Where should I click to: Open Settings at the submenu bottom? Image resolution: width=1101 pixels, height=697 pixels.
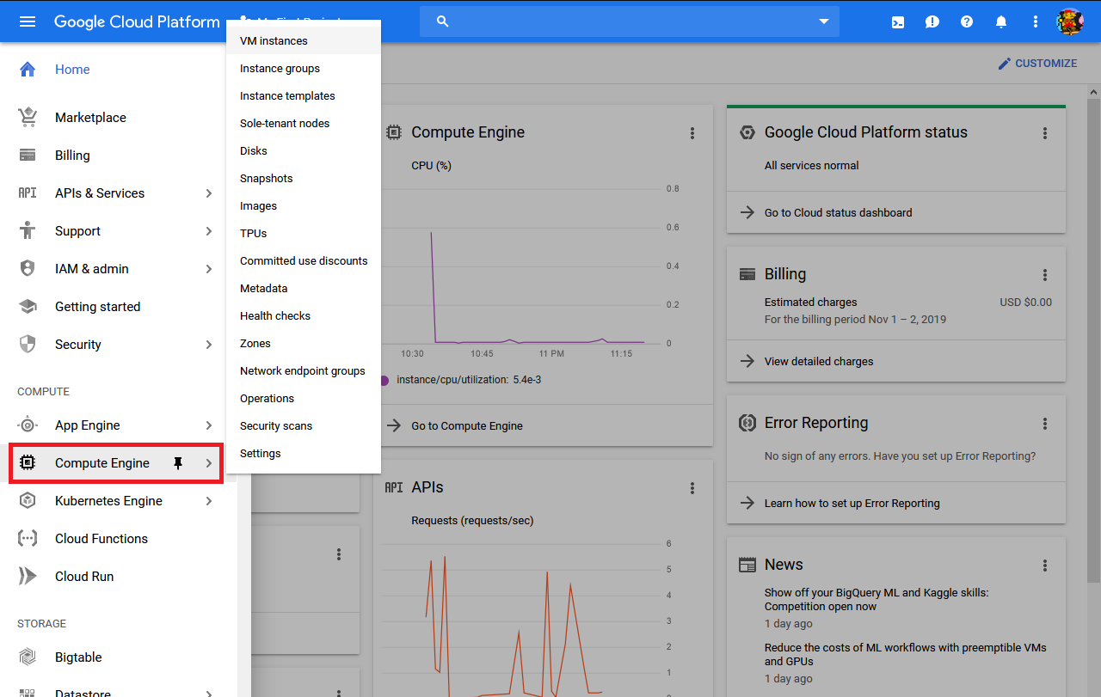pyautogui.click(x=304, y=453)
